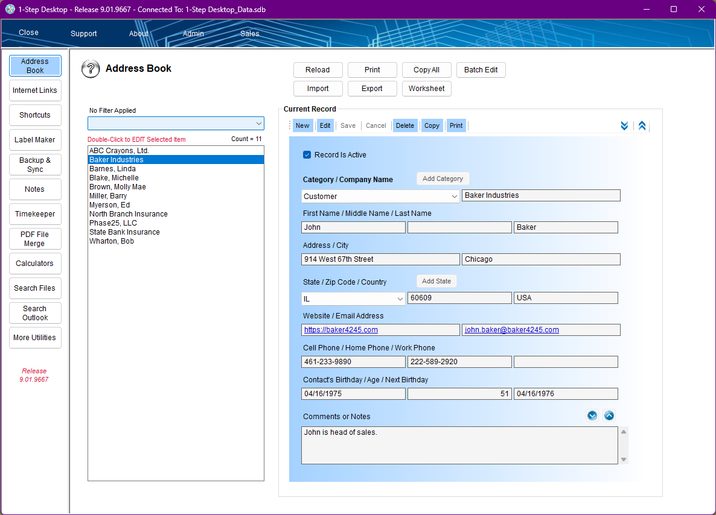Viewport: 716px width, 515px height.
Task: Open the About menu
Action: [x=138, y=33]
